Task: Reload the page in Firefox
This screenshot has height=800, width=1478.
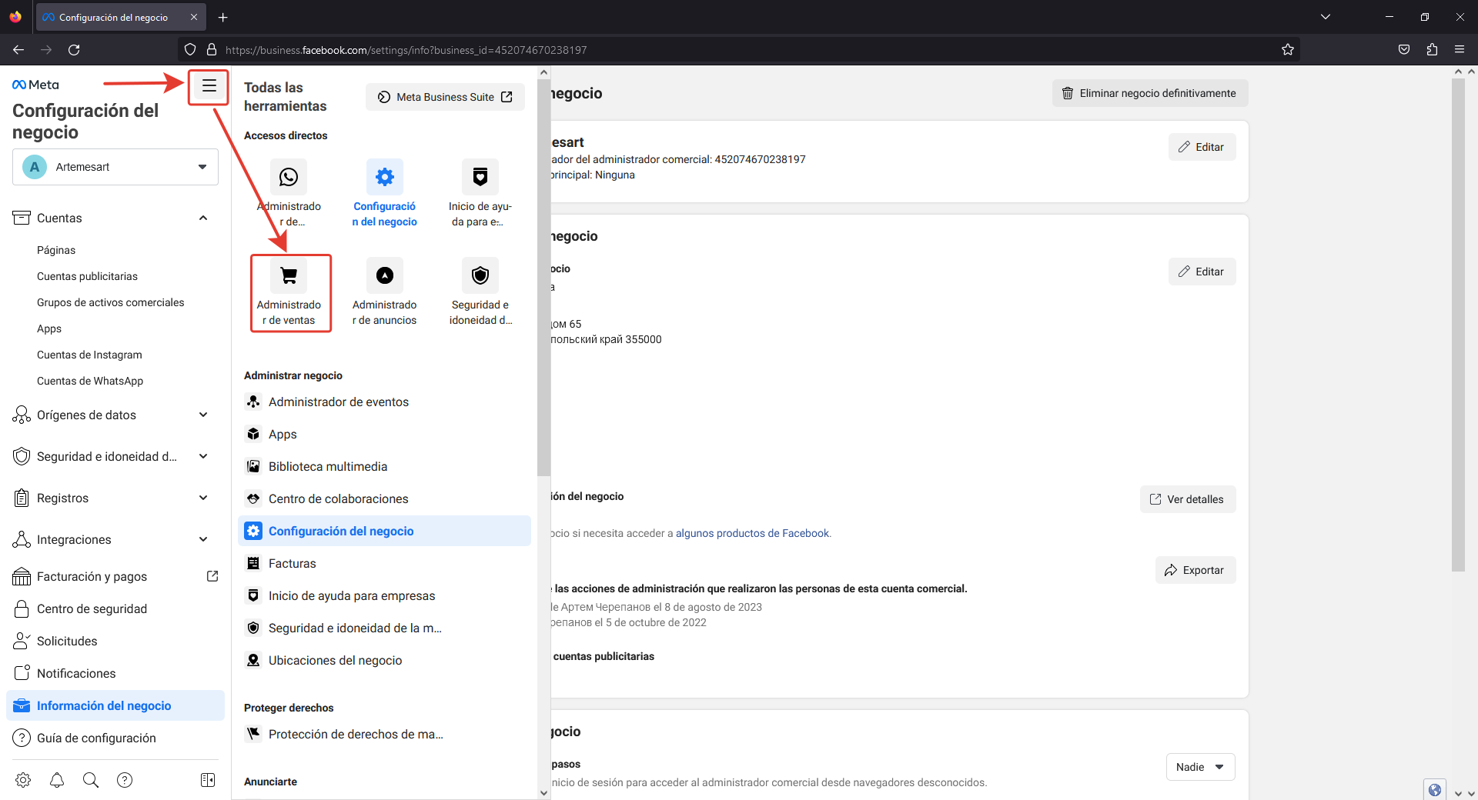Action: click(74, 50)
